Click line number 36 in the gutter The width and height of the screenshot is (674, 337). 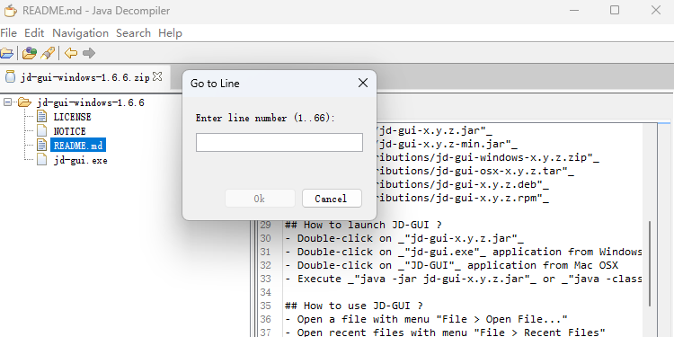click(266, 319)
